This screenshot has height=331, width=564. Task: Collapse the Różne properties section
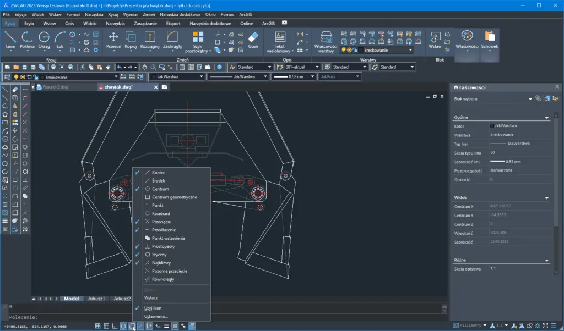[x=547, y=260]
